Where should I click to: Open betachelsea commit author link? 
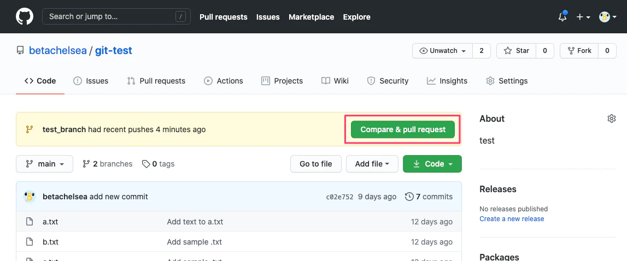pos(65,197)
